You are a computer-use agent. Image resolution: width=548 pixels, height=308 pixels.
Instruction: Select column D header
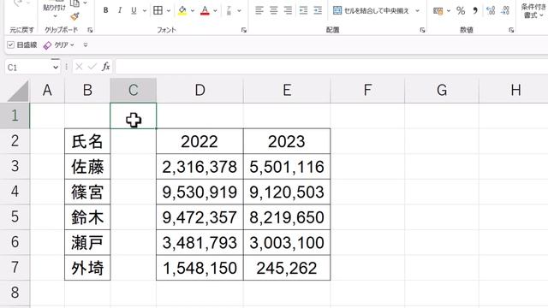pos(200,91)
